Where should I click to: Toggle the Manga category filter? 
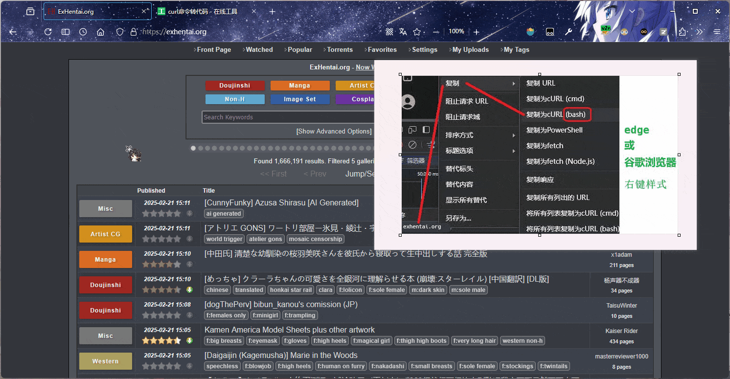[299, 86]
